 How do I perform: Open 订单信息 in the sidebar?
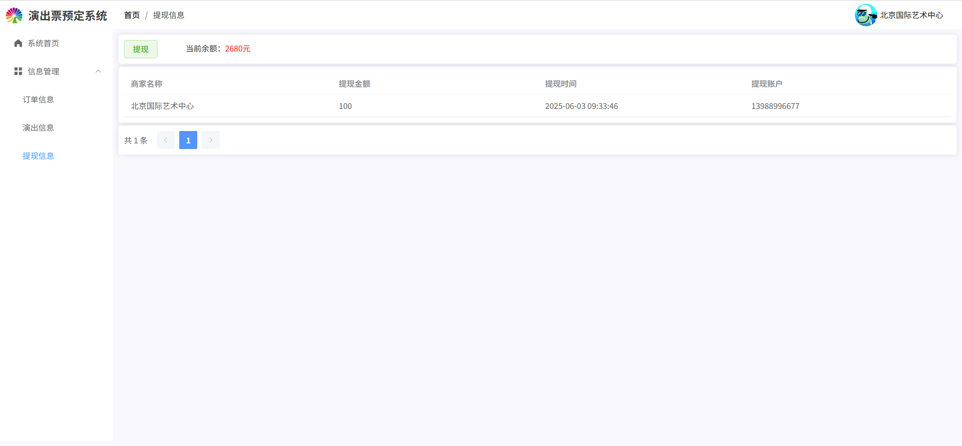38,99
